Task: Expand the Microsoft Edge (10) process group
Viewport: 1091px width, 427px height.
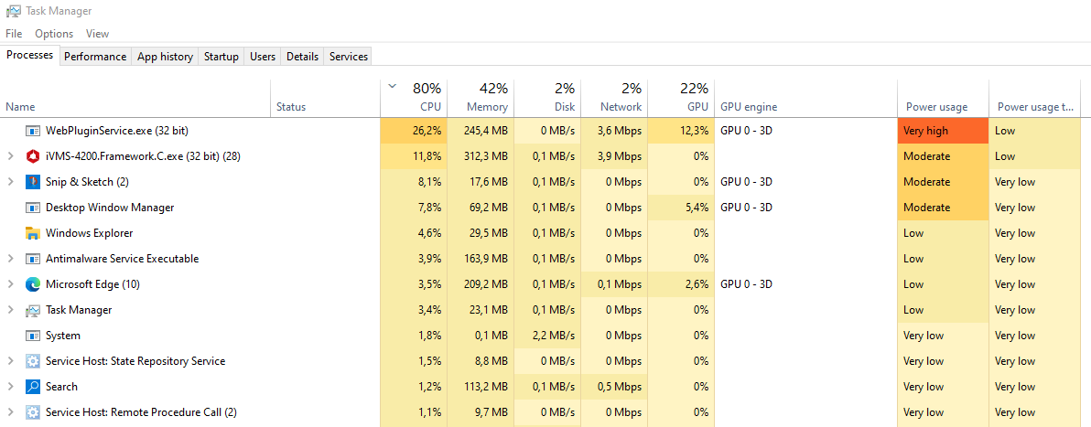Action: (x=11, y=284)
